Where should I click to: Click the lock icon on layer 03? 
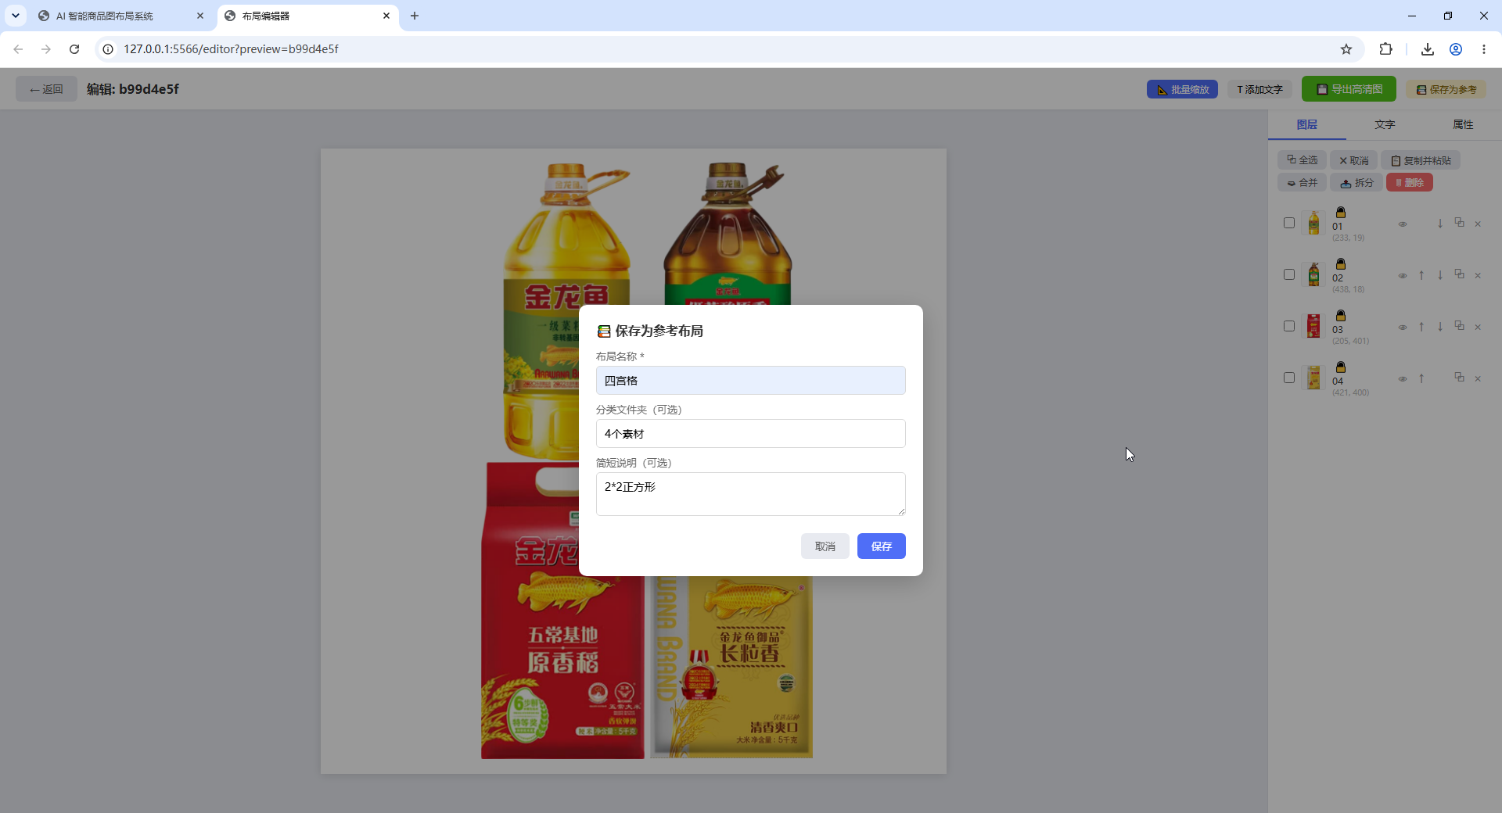point(1341,316)
